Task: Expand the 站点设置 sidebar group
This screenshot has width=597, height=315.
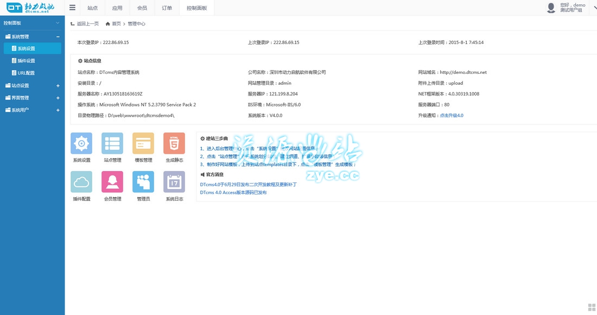Action: point(58,86)
